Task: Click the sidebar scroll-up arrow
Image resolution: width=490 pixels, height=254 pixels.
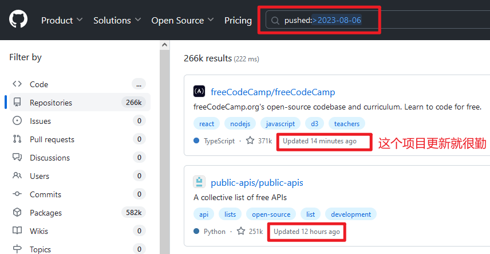Action: [x=164, y=45]
